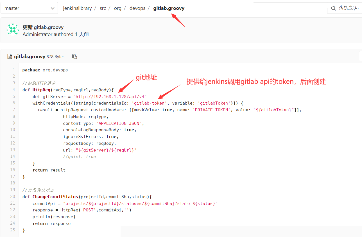Screen dimensions: 362x237
Task: Click the 'gitlab-token' credentials string
Action: [149, 103]
